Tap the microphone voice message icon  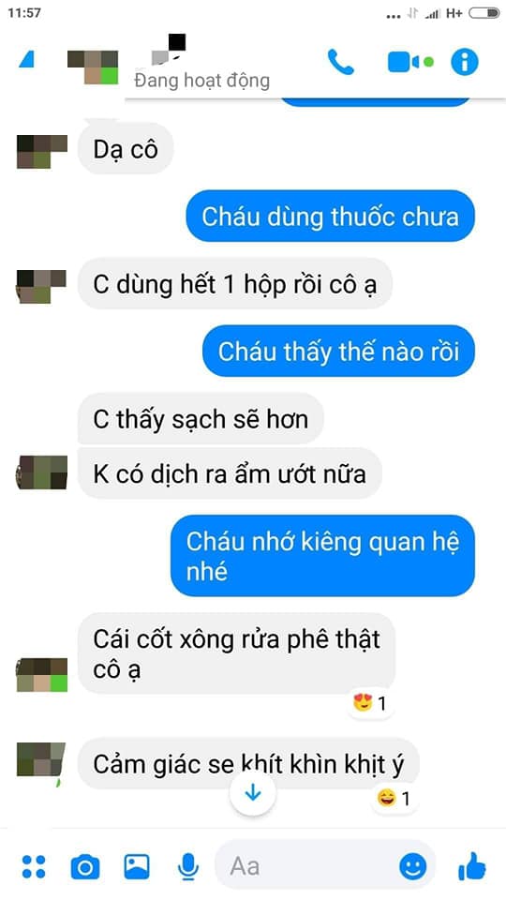click(x=188, y=866)
